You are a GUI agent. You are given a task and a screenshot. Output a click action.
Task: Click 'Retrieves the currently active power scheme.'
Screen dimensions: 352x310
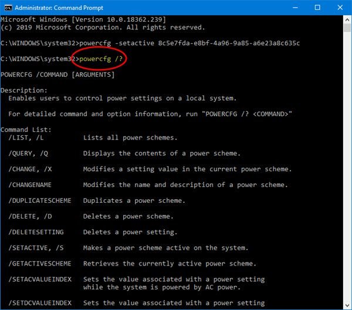click(170, 264)
